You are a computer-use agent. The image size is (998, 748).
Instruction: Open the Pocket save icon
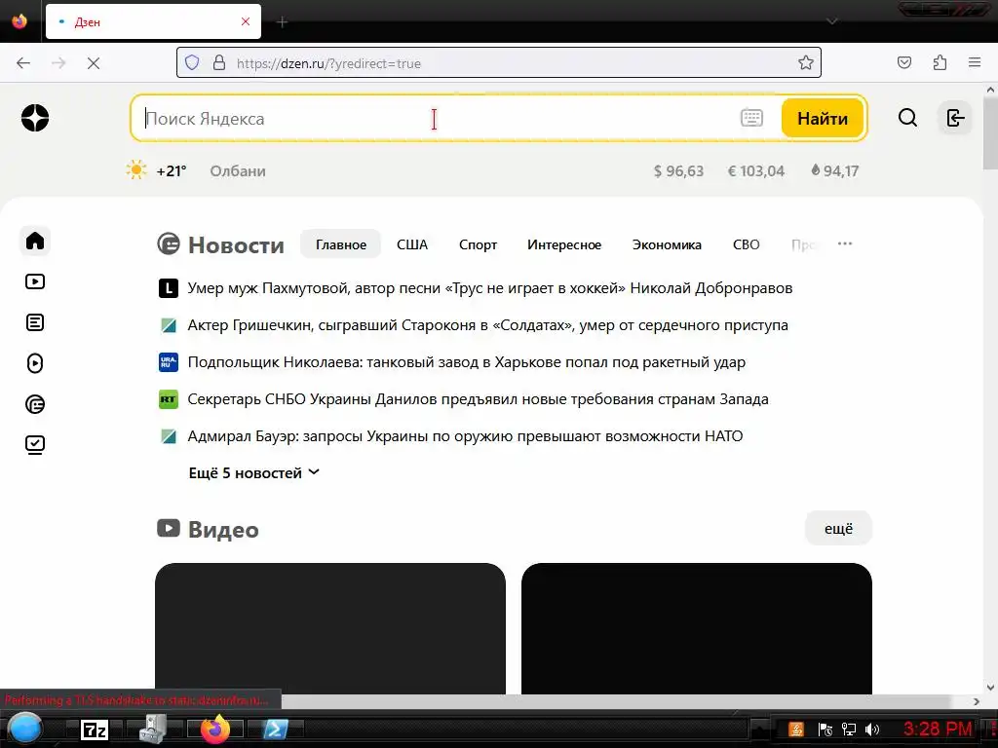[904, 62]
